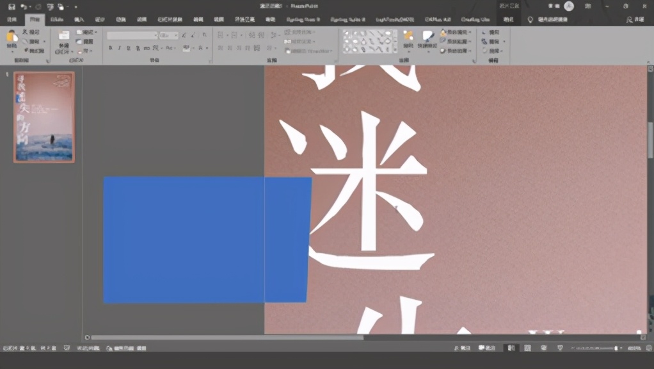Toggle Bold formatting
Viewport: 654px width, 369px height.
tap(111, 49)
